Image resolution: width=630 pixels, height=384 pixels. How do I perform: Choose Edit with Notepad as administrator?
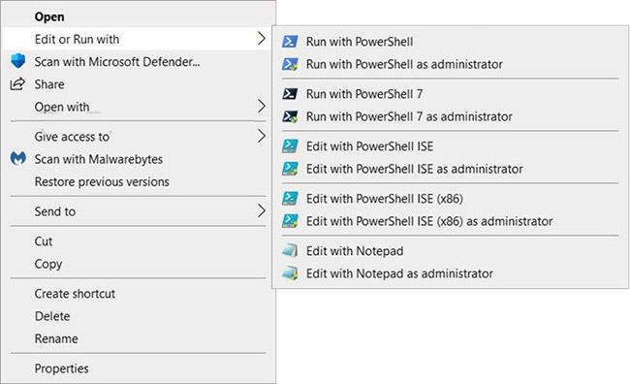tap(451, 273)
